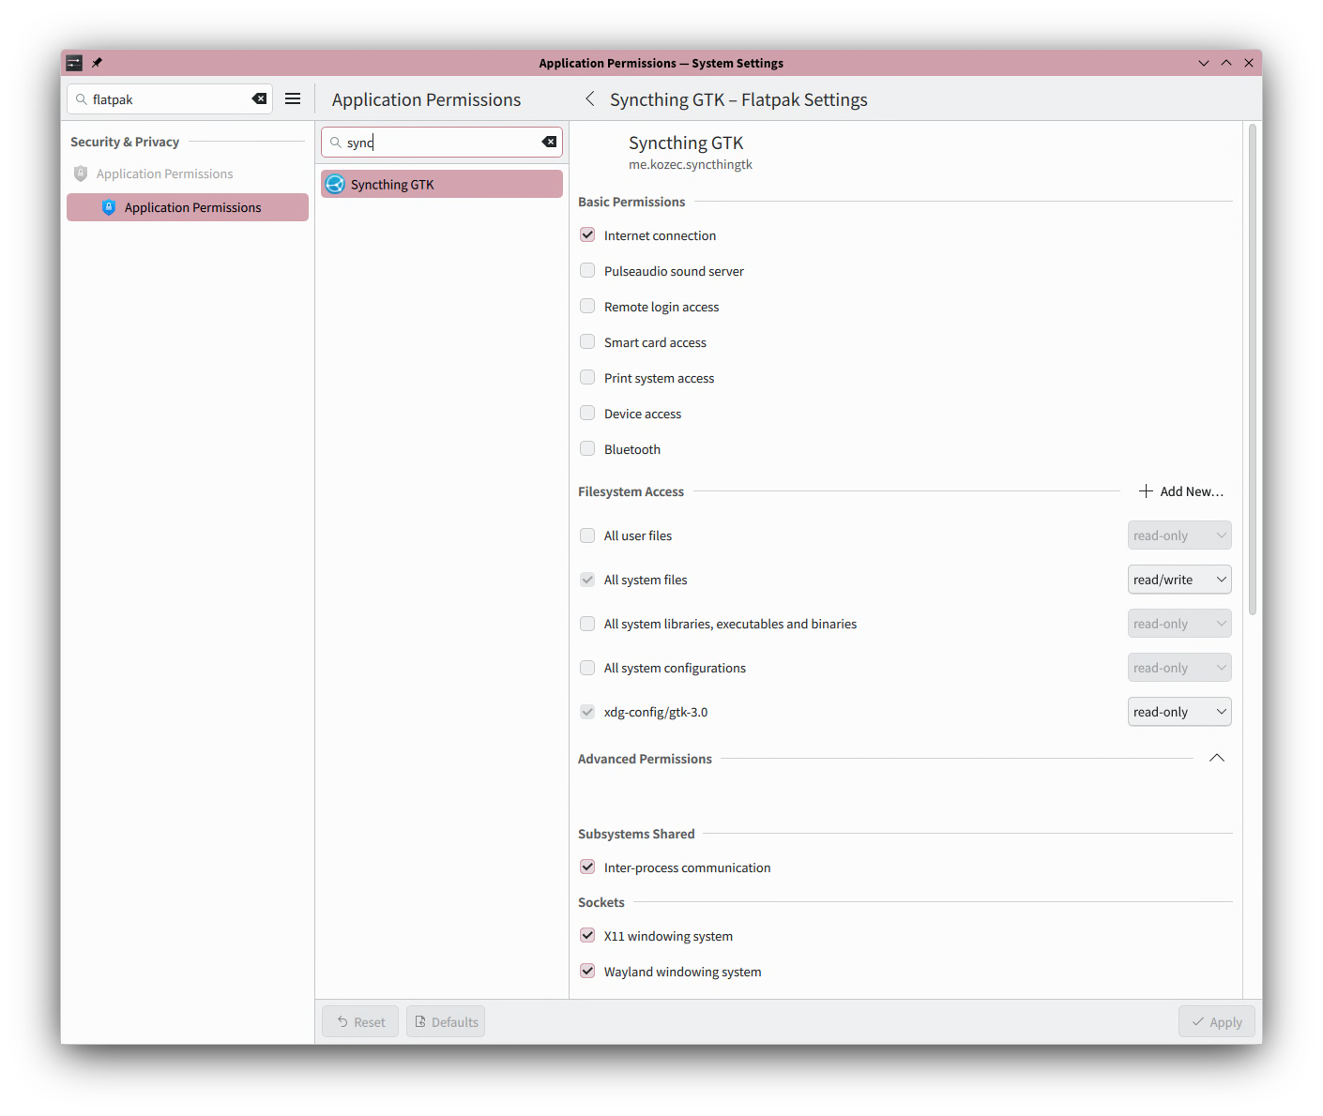Viewport: 1323px width, 1116px height.
Task: Click Add New… filesystem access button
Action: point(1181,491)
